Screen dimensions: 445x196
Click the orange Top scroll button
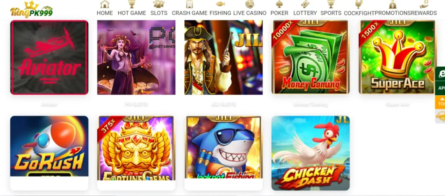coord(441,102)
